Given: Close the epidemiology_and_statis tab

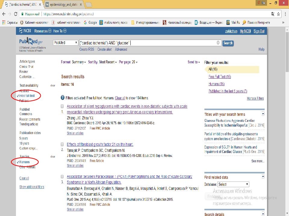Looking at the screenshot, I should 81,4.
